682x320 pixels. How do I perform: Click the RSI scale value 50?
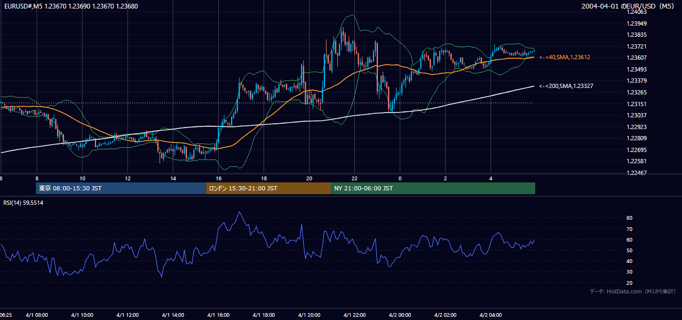tap(629, 250)
